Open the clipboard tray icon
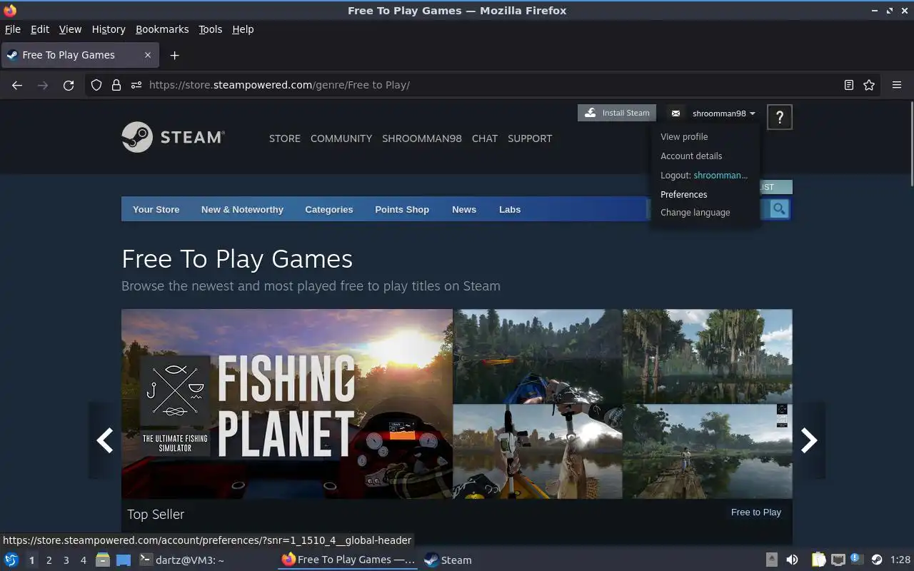 click(x=819, y=560)
